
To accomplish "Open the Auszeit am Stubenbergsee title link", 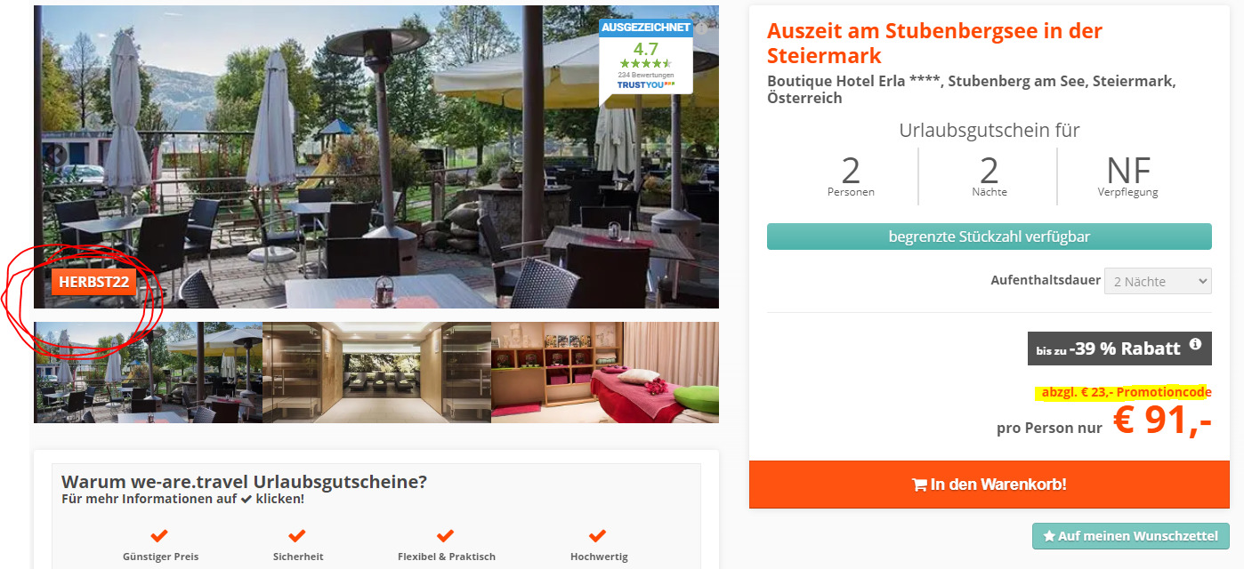I will pos(934,43).
